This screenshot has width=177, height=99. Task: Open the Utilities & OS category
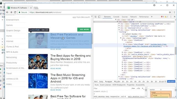point(12,79)
